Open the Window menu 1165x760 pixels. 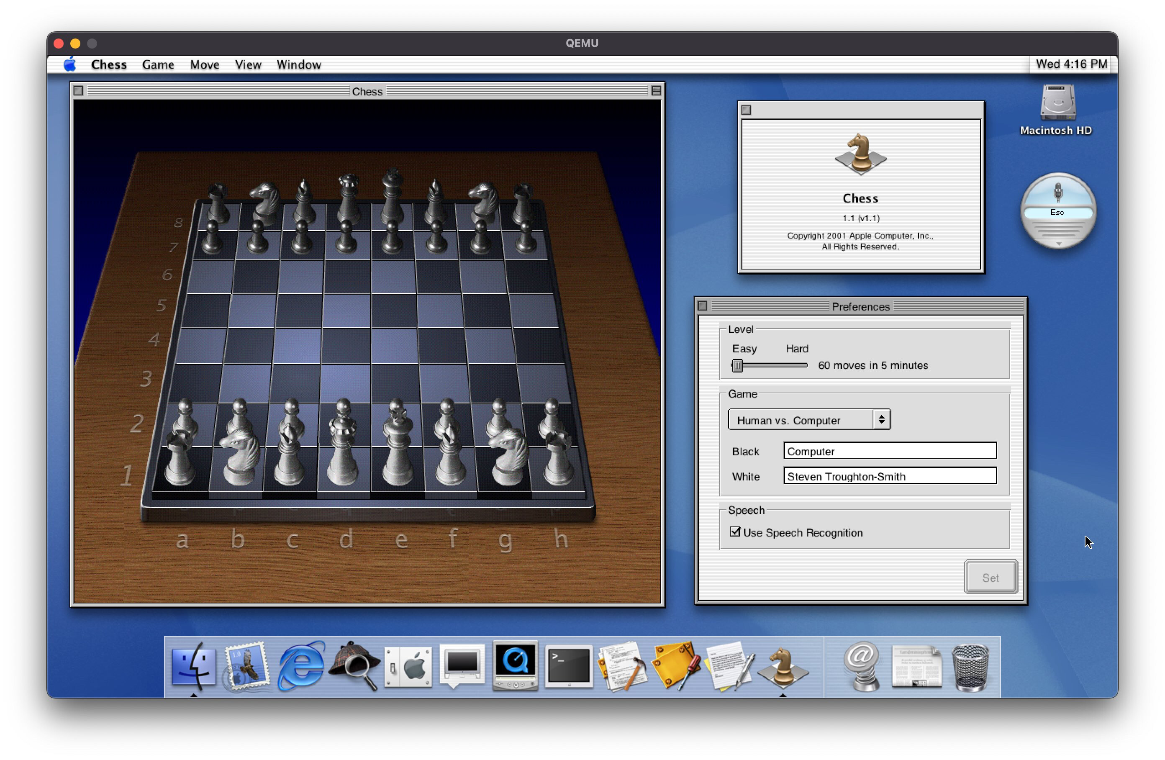click(x=299, y=64)
